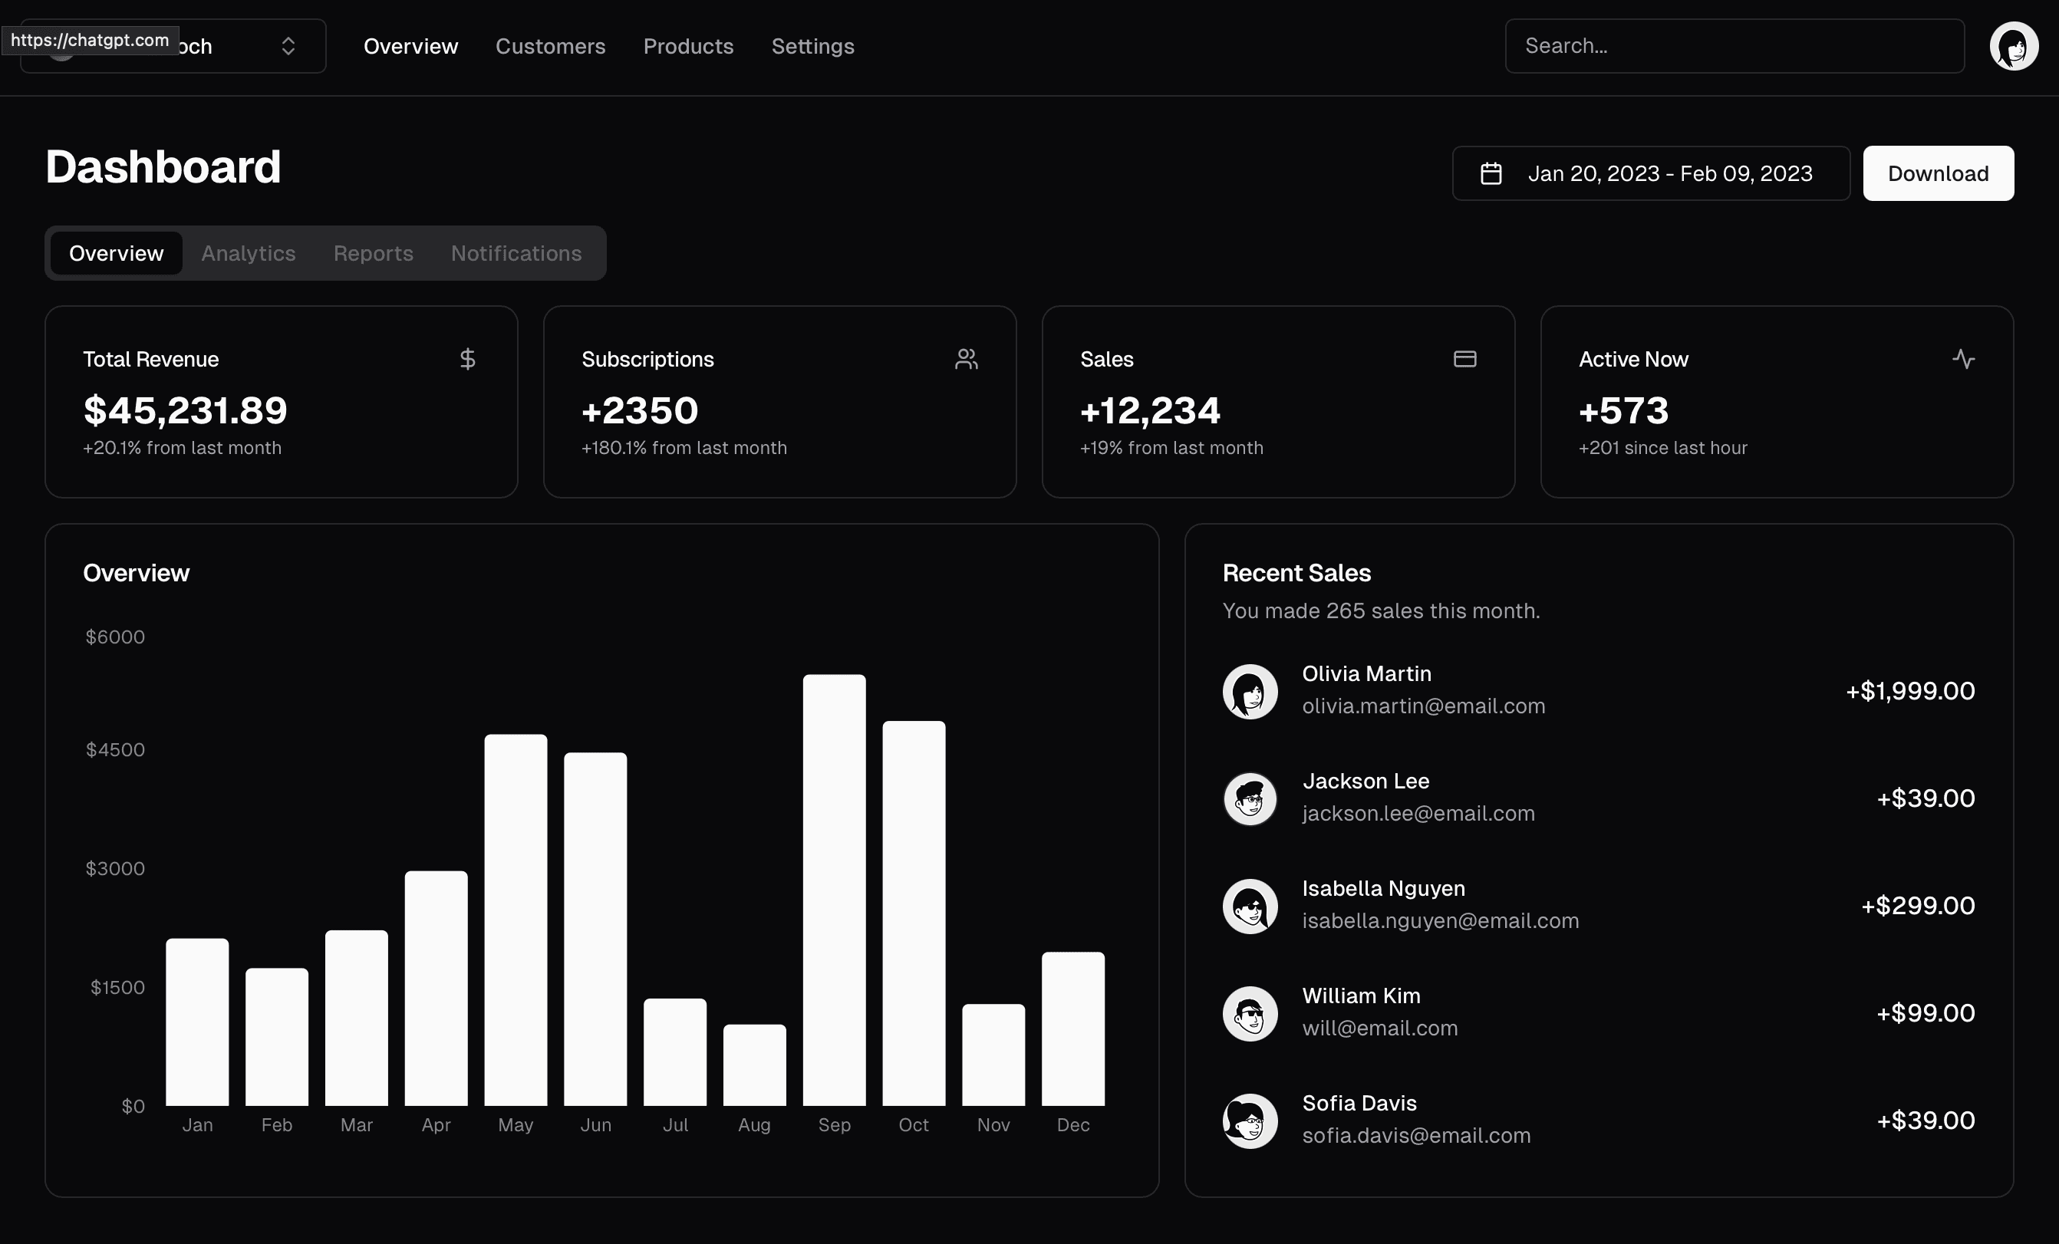Open Products in the top navigation
Screen dimensions: 2059x1244
pyautogui.click(x=687, y=46)
